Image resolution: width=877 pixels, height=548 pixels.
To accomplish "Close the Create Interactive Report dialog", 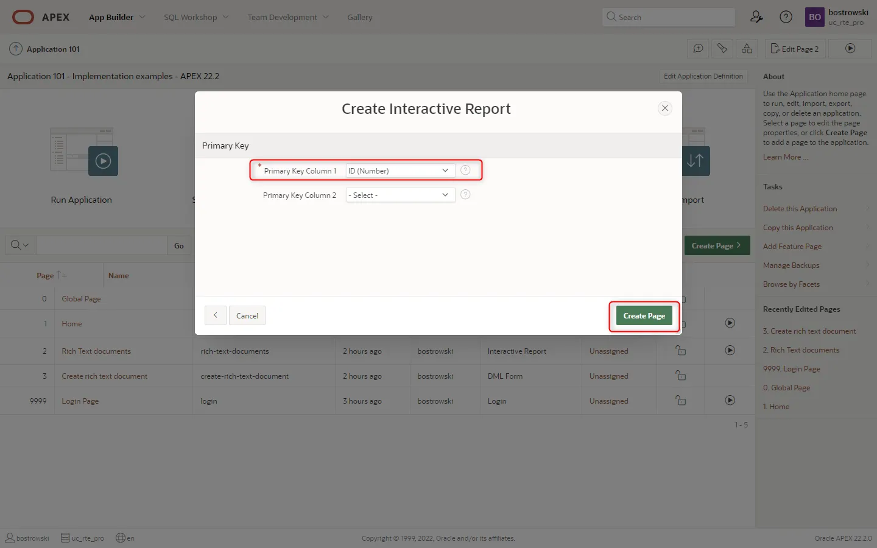I will (664, 108).
